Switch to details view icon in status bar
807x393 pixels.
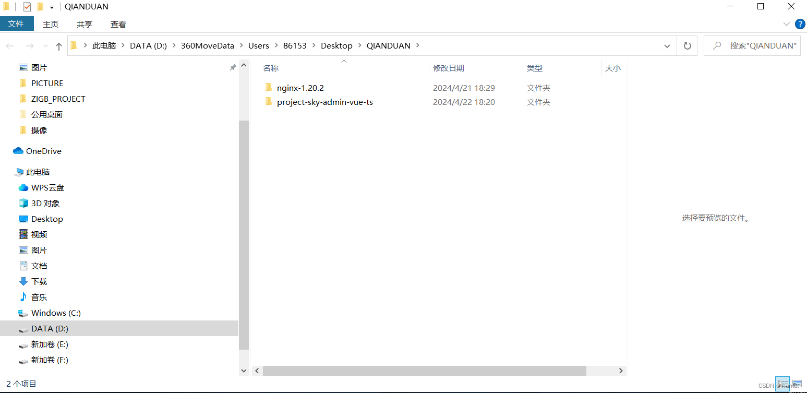point(782,385)
